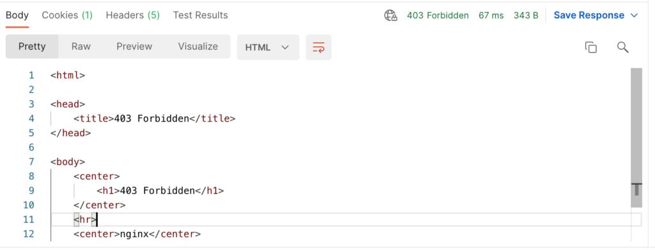Screen dimensions: 655x250
Task: Click the vertical scrollbar in response pane
Action: (x=636, y=137)
